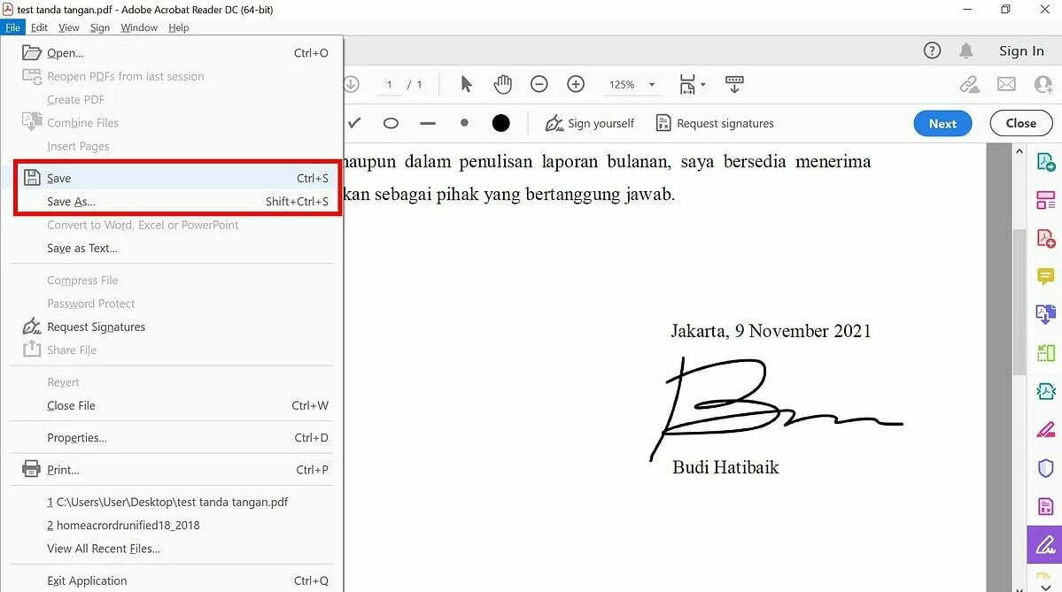Pick the black ink color swatch
Screen dimensions: 1062x592
pyautogui.click(x=500, y=123)
